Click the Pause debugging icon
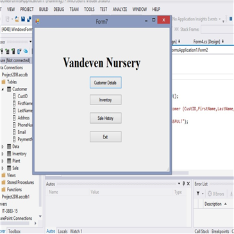This screenshot has height=234, width=234. 231,19
